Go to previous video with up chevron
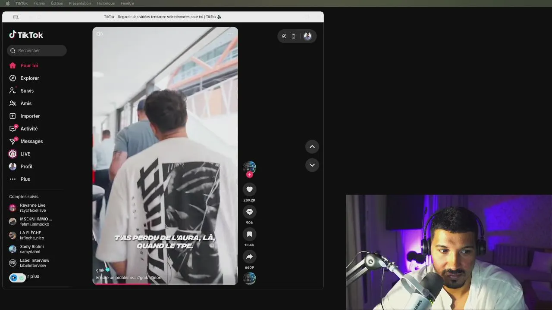 coord(312,147)
